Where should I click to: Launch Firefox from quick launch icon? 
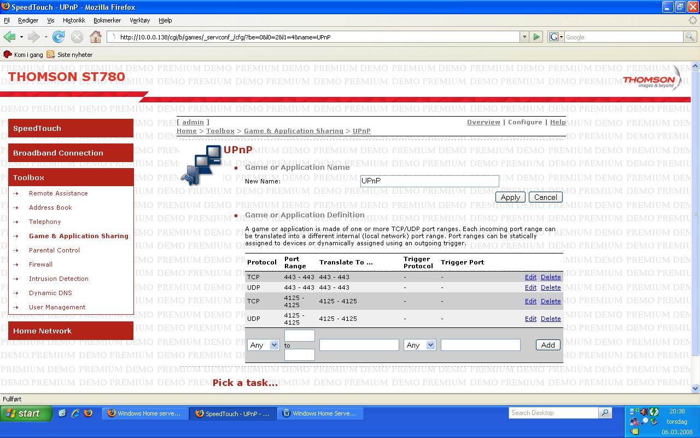pyautogui.click(x=87, y=413)
